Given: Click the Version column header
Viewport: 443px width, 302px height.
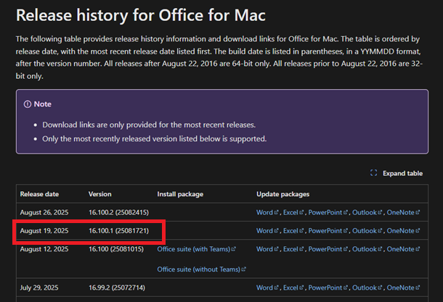Looking at the screenshot, I should pyautogui.click(x=99, y=194).
